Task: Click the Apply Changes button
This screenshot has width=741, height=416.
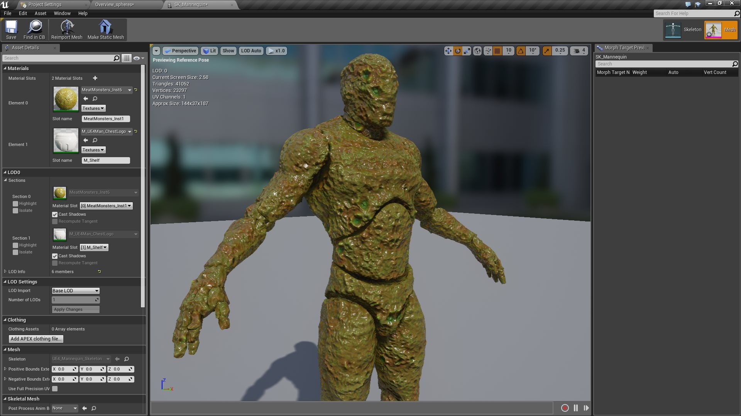Action: pyautogui.click(x=75, y=309)
